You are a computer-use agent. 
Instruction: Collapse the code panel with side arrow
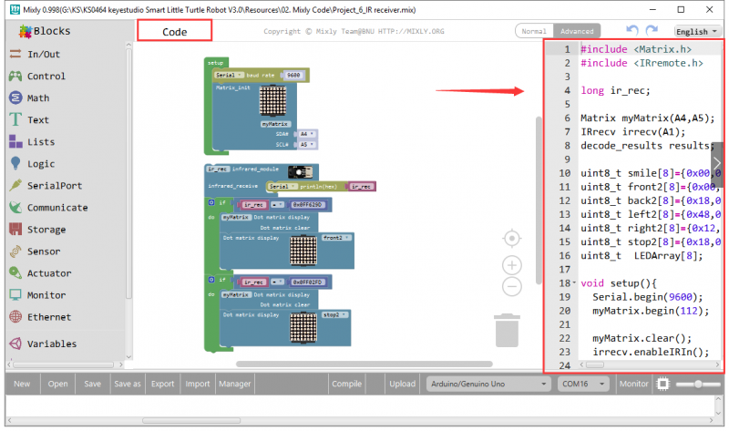coord(716,163)
